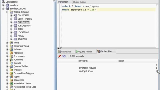Click the MUSIC table icon
The height and width of the screenshot is (90, 160).
(x=15, y=36)
